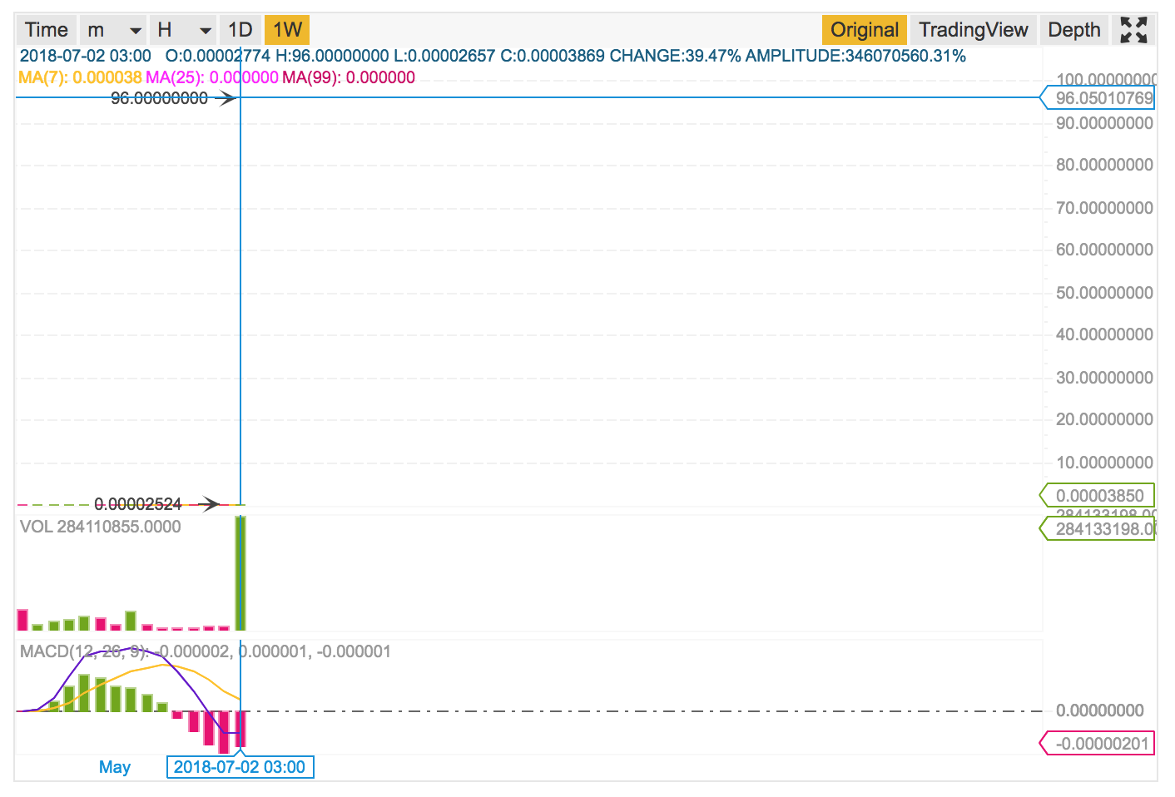This screenshot has width=1175, height=797.
Task: Click the pink -0.00000201 MACD value tag
Action: click(1100, 744)
